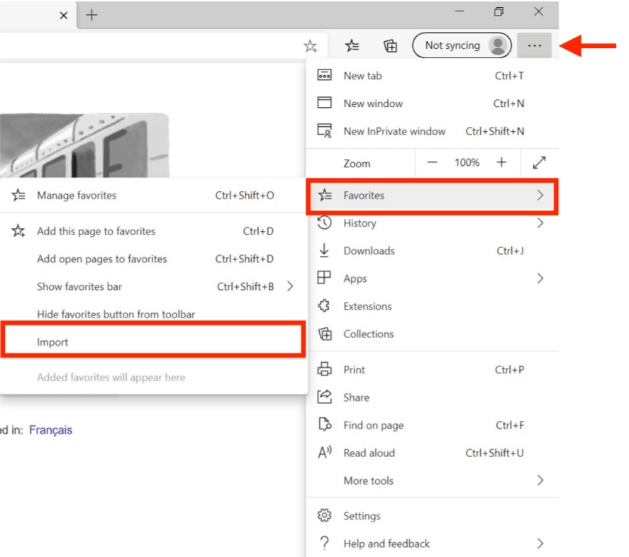Open a new tab with the plus button
629x557 pixels.
(x=91, y=16)
